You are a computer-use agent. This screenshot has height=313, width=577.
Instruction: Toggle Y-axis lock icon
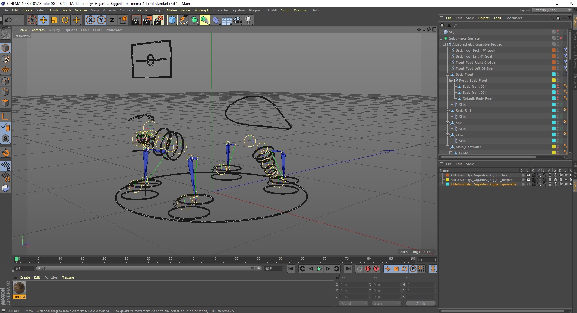[x=101, y=20]
